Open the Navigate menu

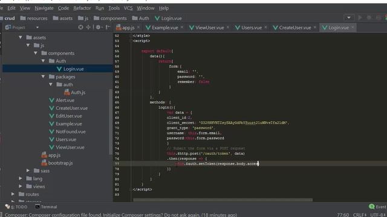(x=44, y=8)
